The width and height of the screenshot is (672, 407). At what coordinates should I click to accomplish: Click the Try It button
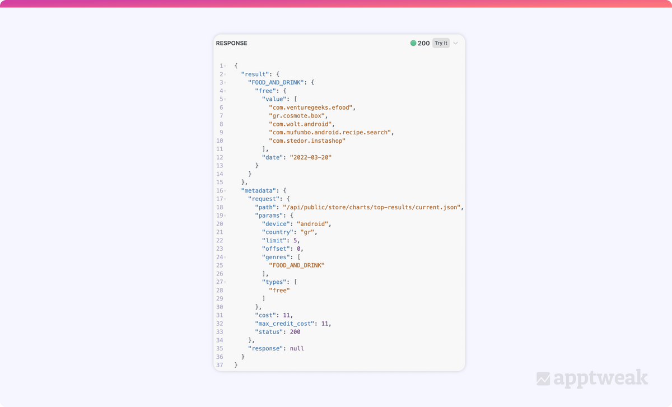click(441, 43)
